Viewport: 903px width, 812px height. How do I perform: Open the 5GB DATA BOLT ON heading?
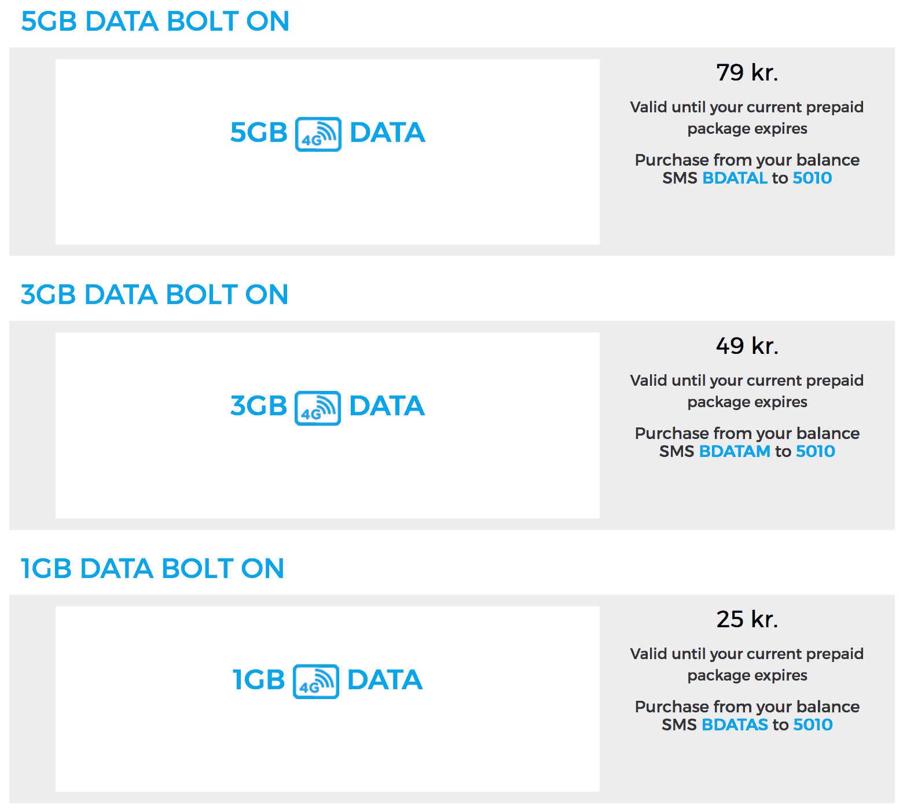coord(155,21)
